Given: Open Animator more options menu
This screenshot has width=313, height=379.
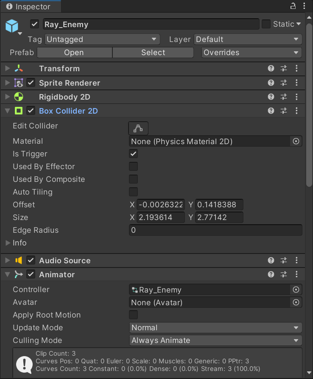Looking at the screenshot, I should pos(296,274).
